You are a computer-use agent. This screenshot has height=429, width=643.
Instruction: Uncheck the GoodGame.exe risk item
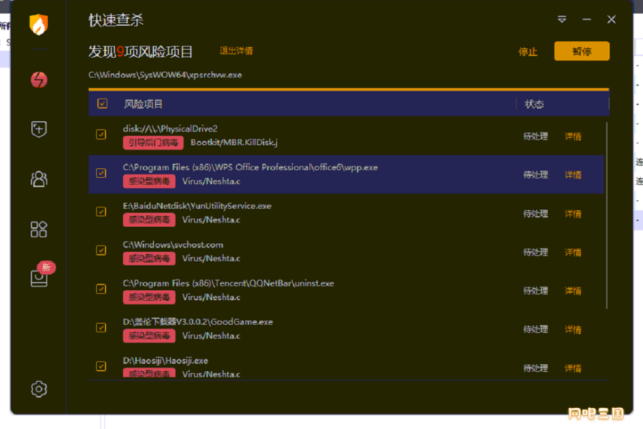(x=101, y=327)
